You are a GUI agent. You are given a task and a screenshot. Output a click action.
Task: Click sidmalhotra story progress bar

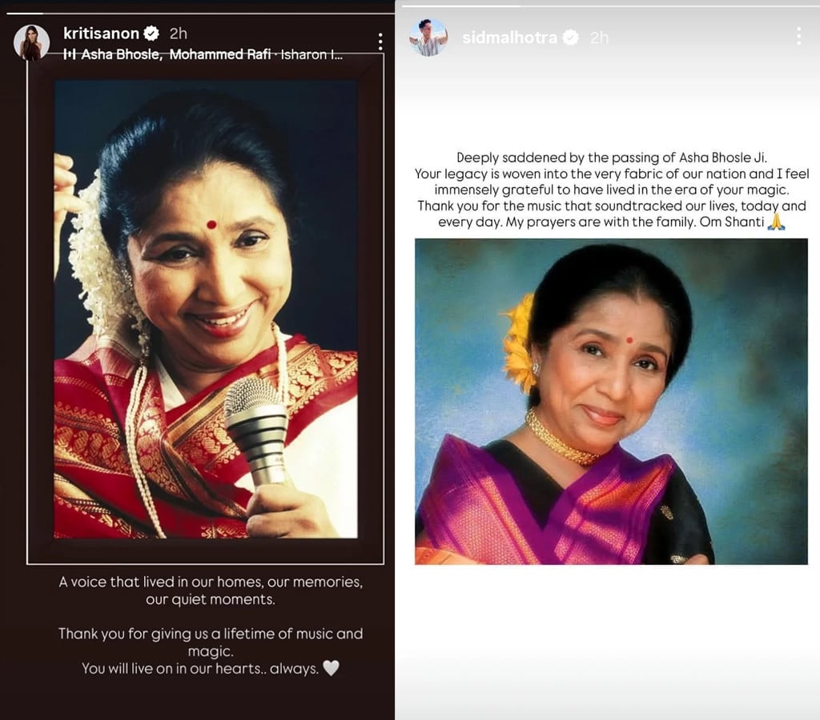(607, 6)
